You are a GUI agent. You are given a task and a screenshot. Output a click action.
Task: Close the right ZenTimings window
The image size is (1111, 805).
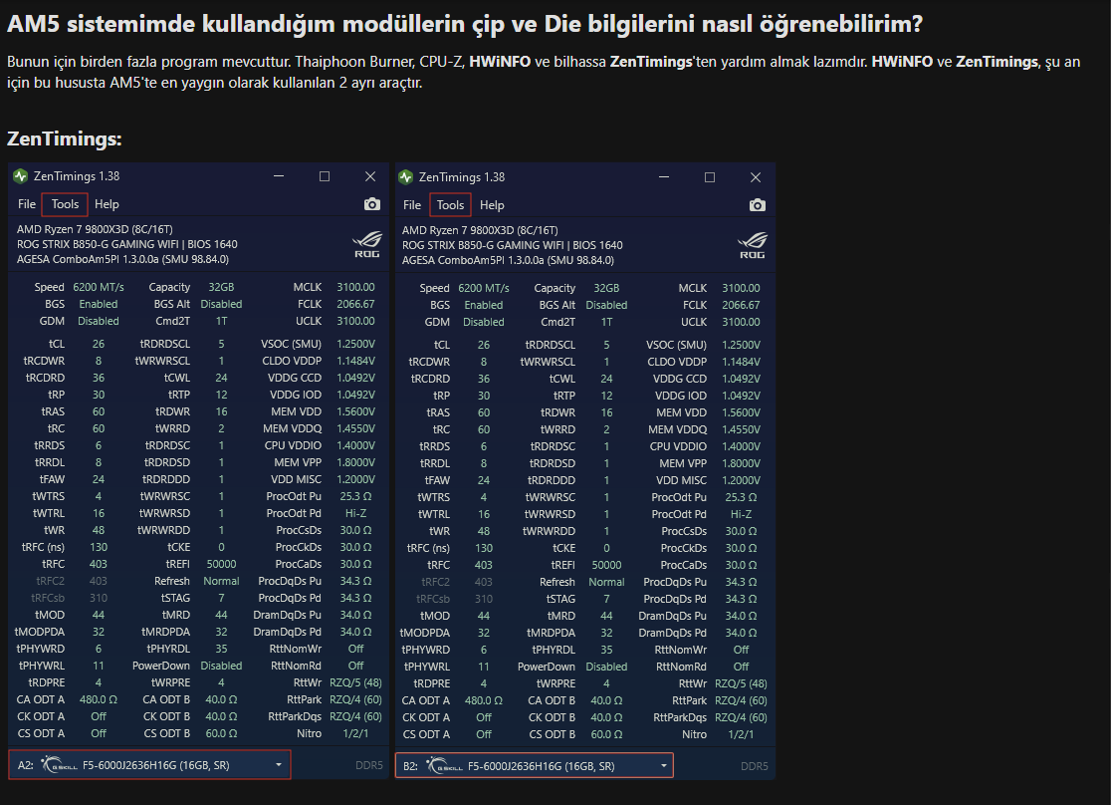(x=756, y=176)
